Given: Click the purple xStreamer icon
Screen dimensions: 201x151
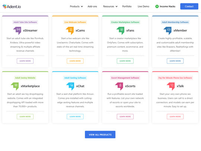Looking at the screenshot, I should point(17,31).
